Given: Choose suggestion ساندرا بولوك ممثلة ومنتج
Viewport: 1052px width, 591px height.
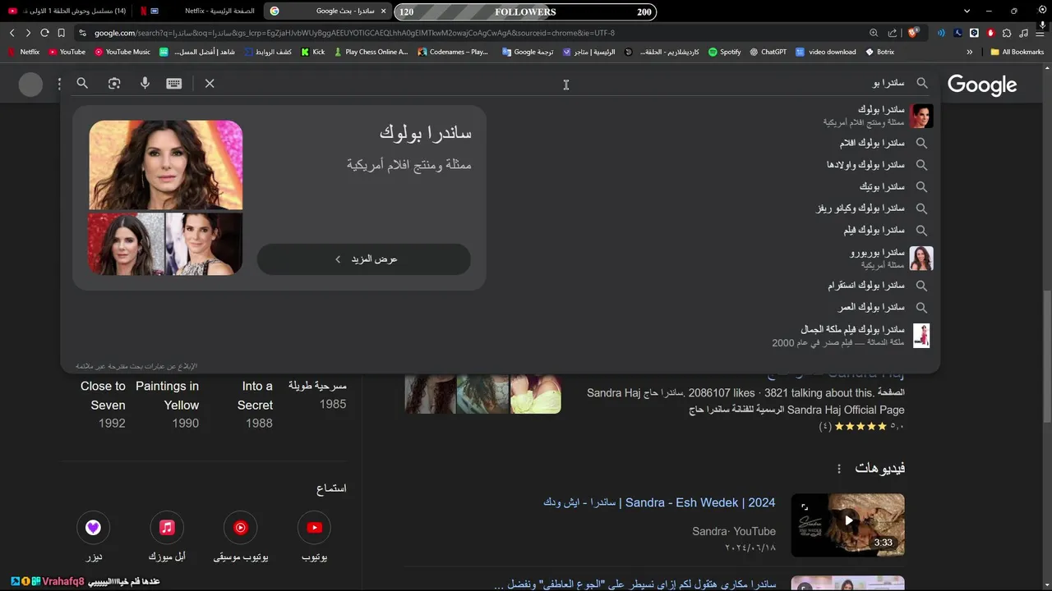Looking at the screenshot, I should pos(877,116).
